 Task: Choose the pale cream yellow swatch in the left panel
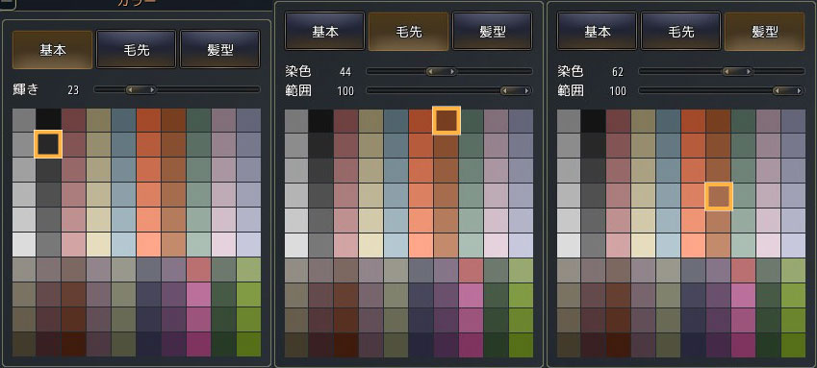pyautogui.click(x=98, y=244)
